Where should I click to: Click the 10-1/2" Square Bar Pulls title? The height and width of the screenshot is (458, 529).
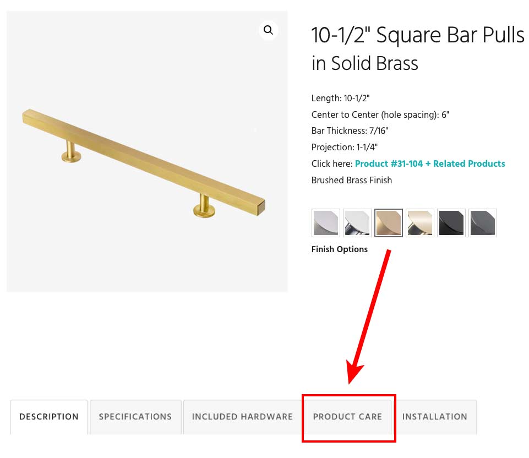tap(417, 48)
